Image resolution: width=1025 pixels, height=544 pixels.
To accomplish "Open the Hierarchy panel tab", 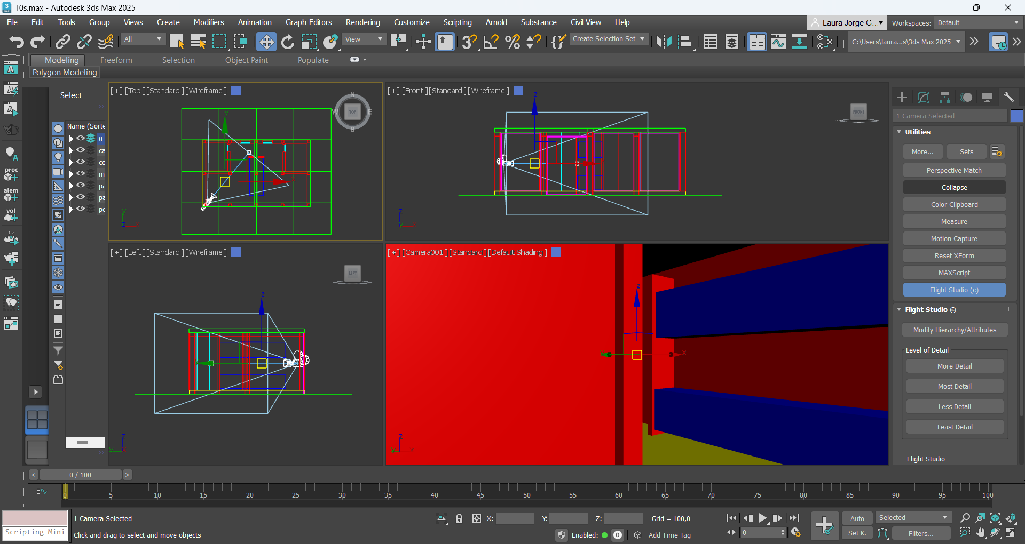I will [x=944, y=97].
